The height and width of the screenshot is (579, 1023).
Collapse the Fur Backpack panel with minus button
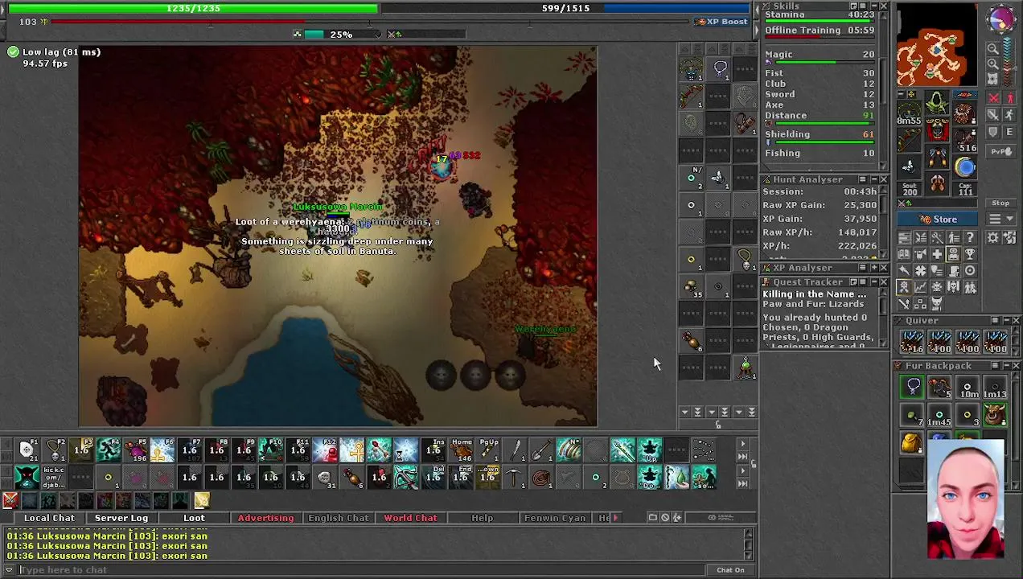[1005, 366]
